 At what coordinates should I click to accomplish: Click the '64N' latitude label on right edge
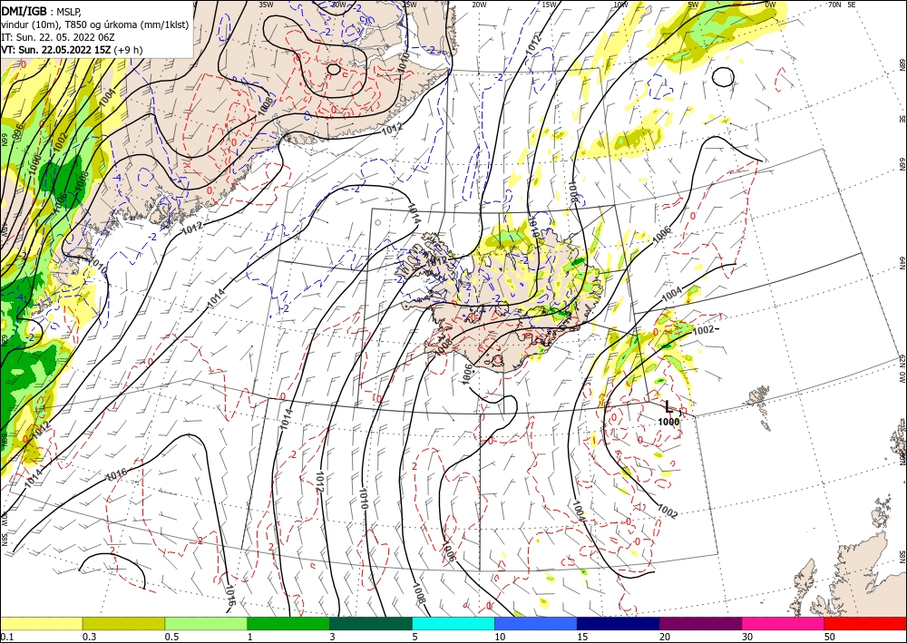pos(902,263)
